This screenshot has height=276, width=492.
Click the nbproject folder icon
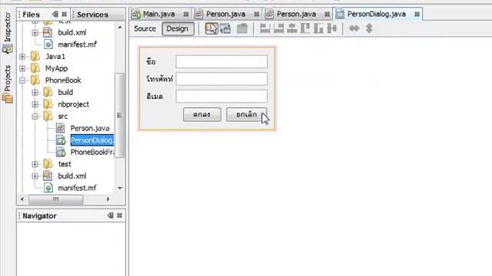[48, 104]
